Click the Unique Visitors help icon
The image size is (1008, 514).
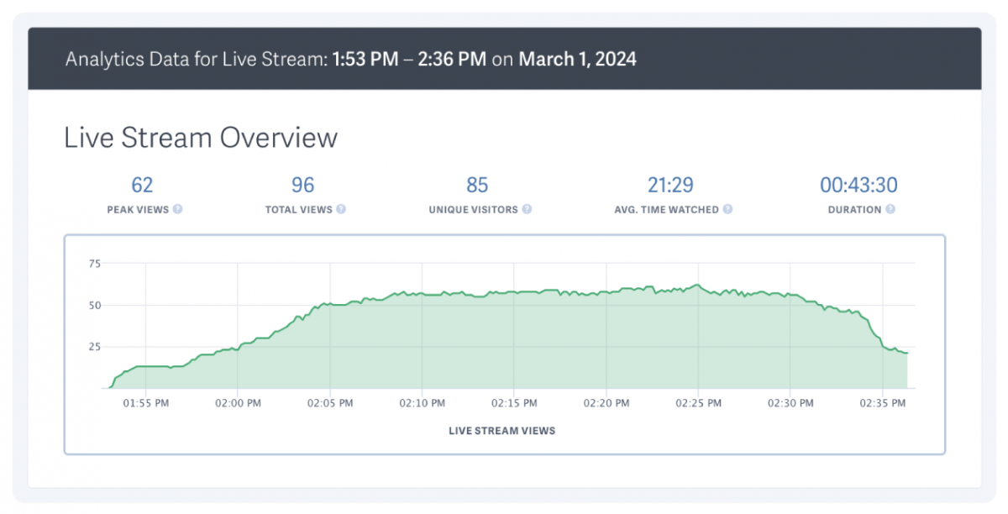pyautogui.click(x=528, y=210)
